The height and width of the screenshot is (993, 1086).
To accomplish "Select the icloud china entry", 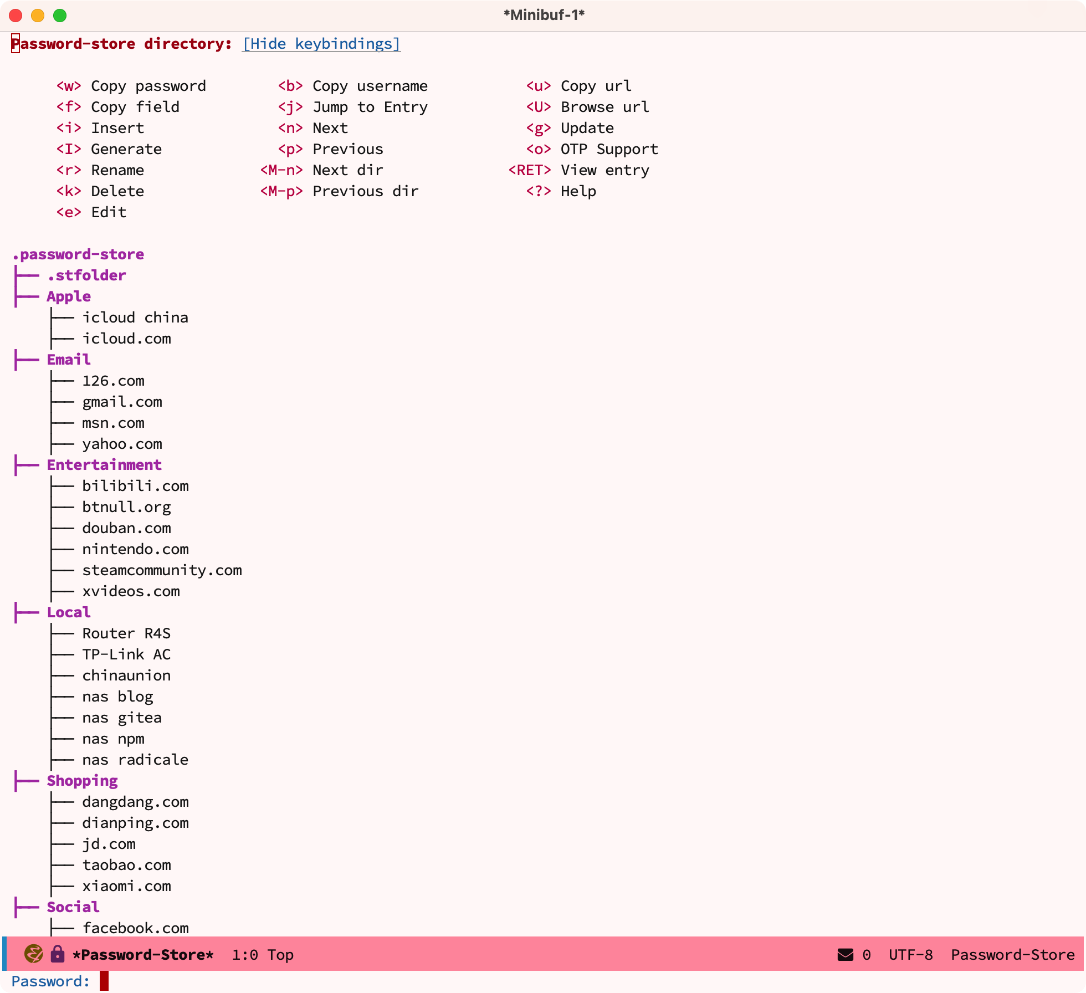I will click(x=135, y=318).
